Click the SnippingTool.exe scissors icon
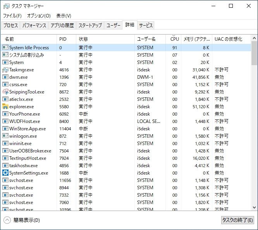Viewport: 258px width, 230px height. [5, 92]
